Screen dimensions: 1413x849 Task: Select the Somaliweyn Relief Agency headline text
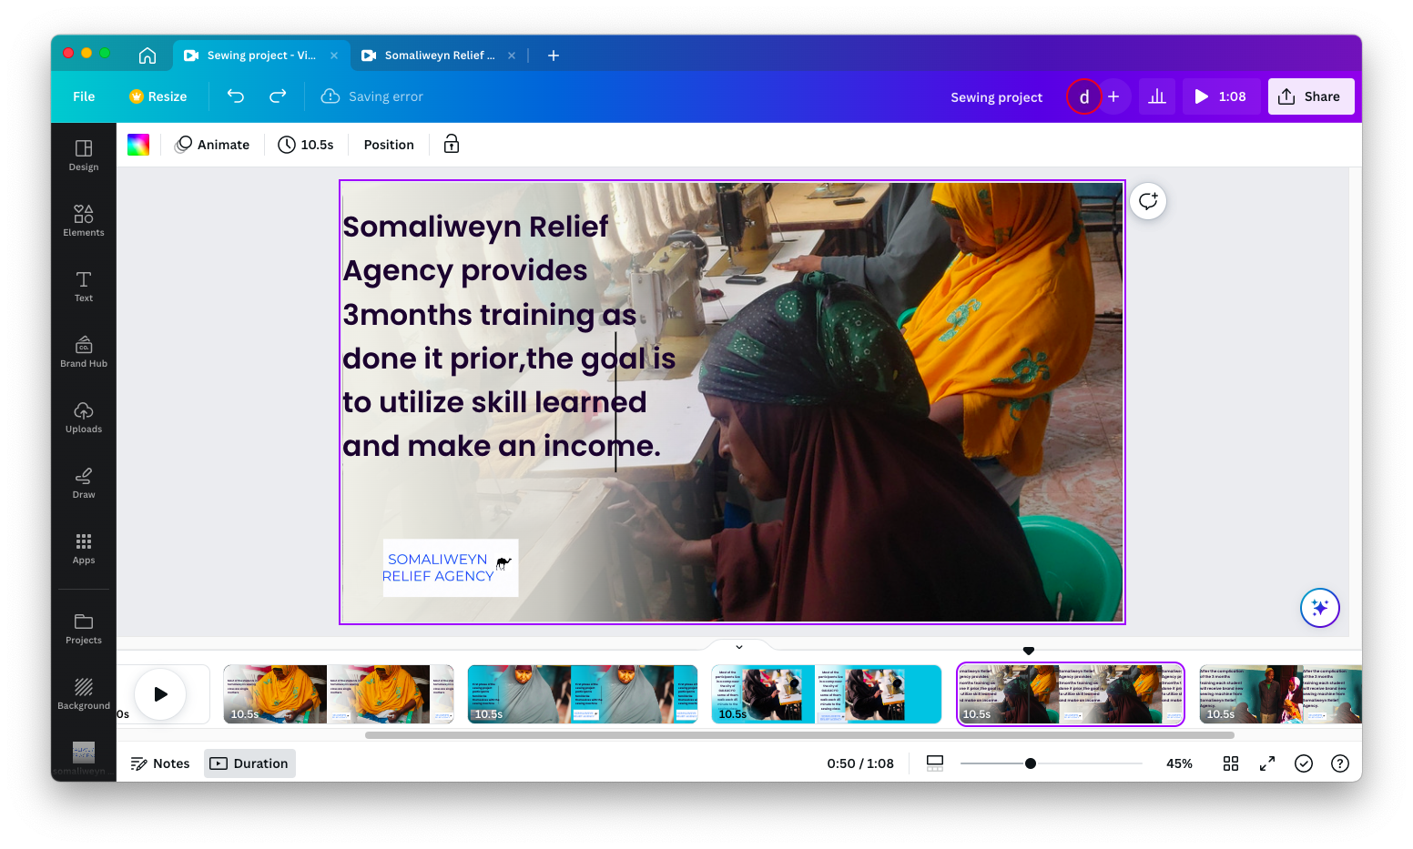point(508,336)
